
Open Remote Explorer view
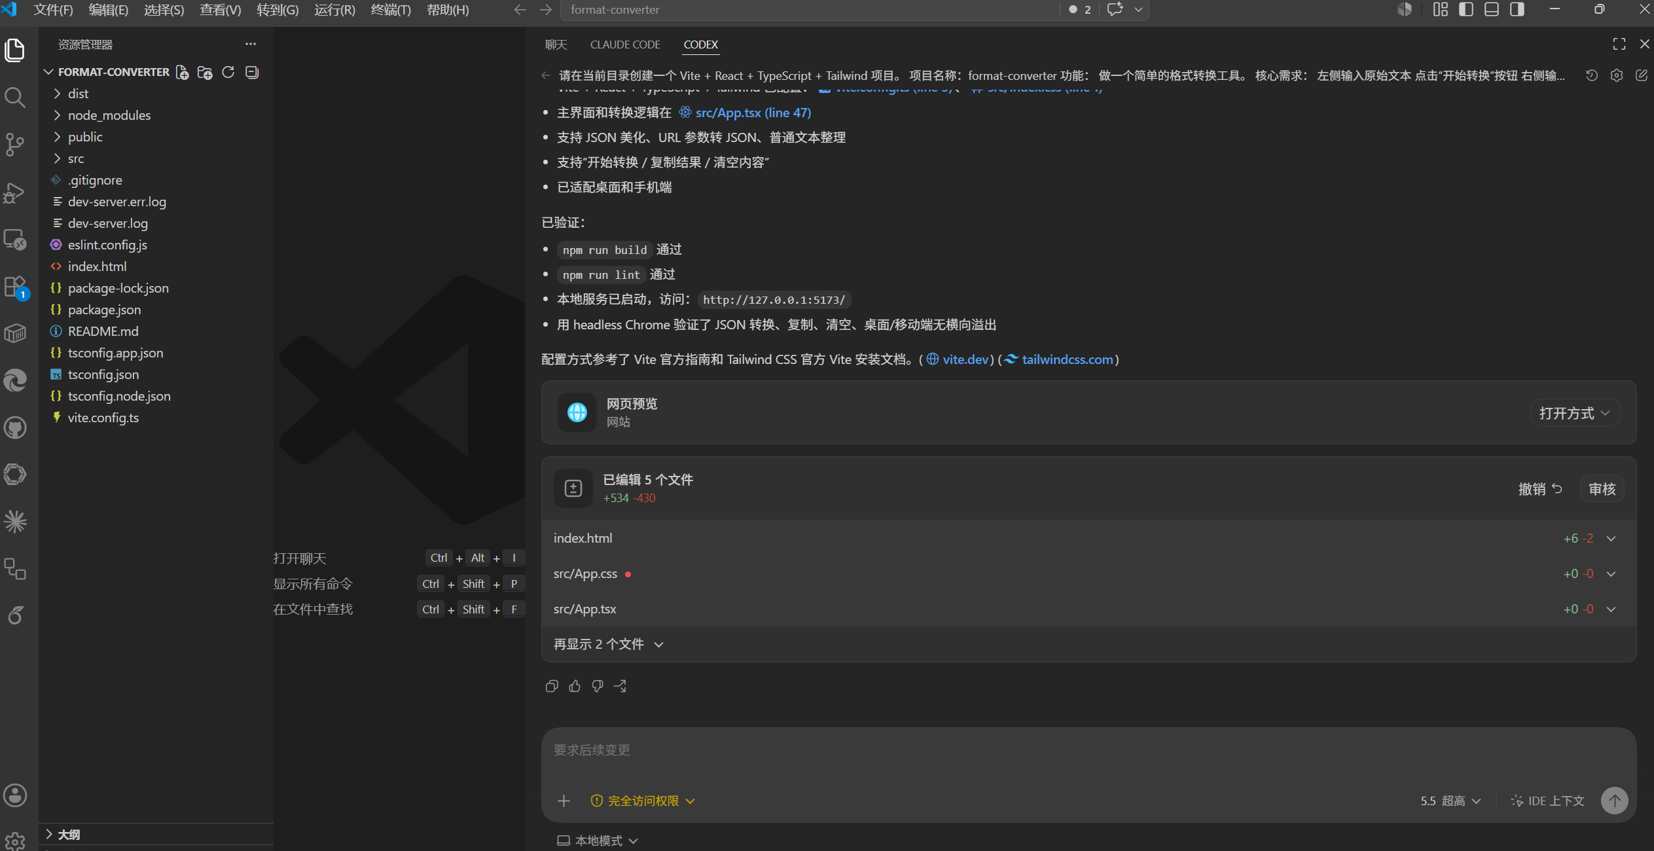(x=15, y=240)
